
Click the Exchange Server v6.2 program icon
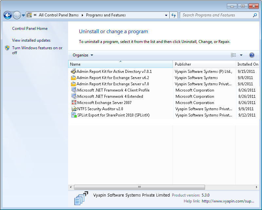(x=73, y=78)
